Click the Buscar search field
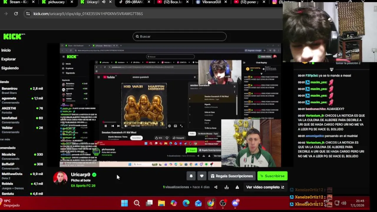Screen dimensions: 377x212 (x=179, y=37)
